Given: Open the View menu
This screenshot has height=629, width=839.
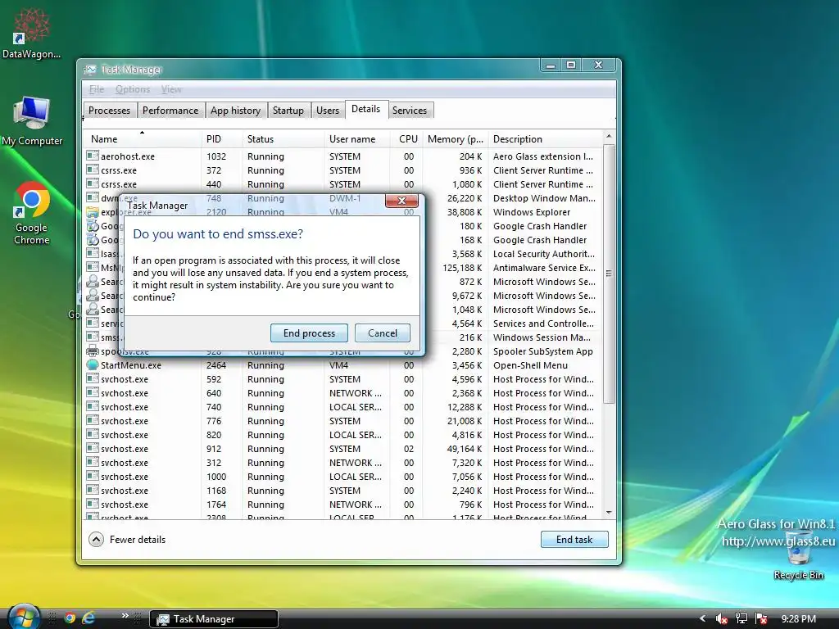Looking at the screenshot, I should pos(171,89).
